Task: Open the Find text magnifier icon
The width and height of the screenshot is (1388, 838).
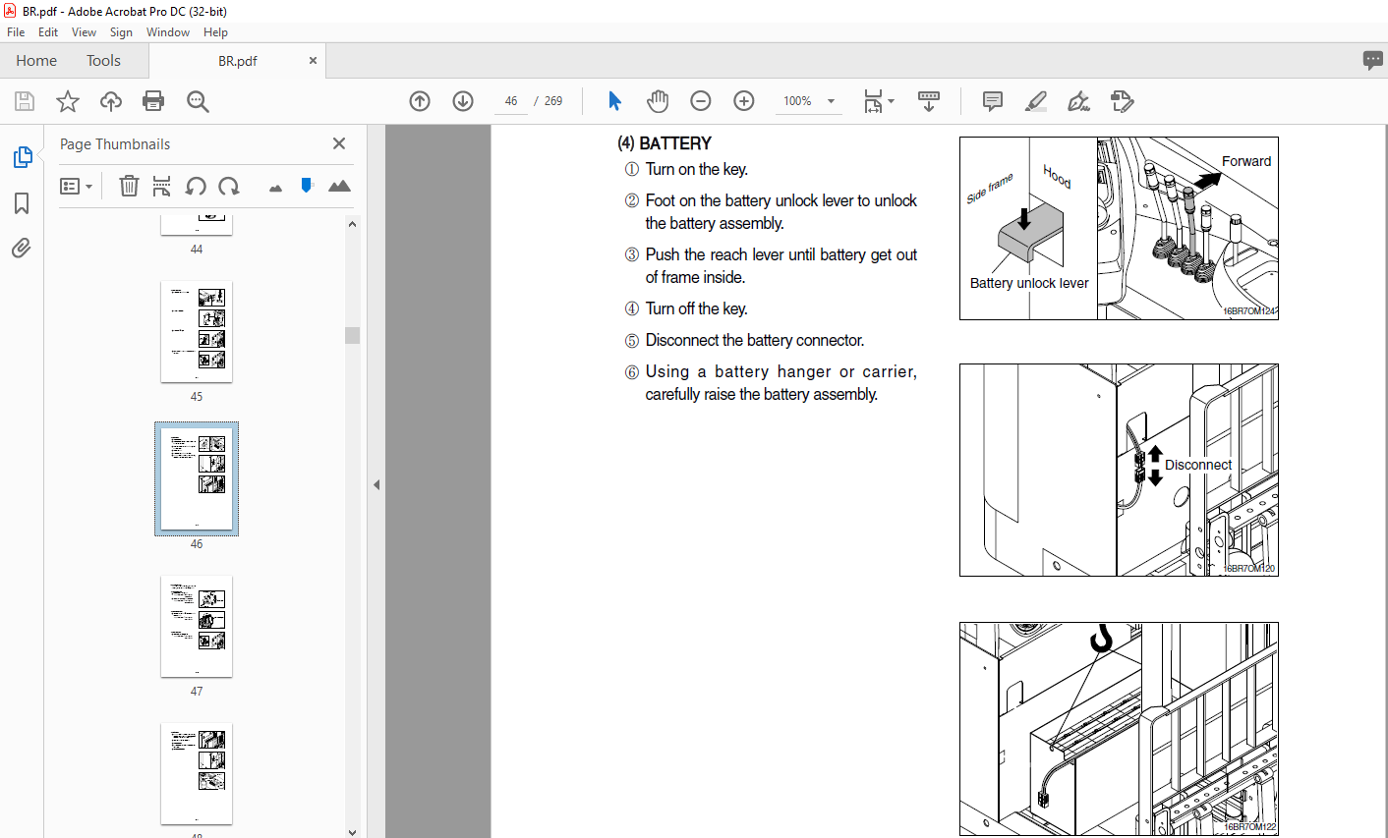Action: pyautogui.click(x=198, y=101)
